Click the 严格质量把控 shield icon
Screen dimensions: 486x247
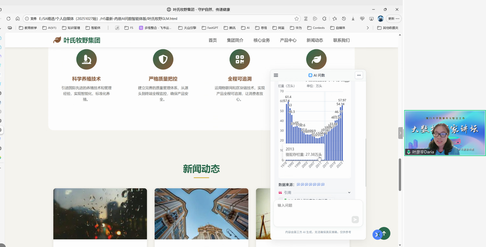[x=163, y=59]
